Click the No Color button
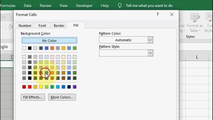213x120 pixels. click(49, 41)
